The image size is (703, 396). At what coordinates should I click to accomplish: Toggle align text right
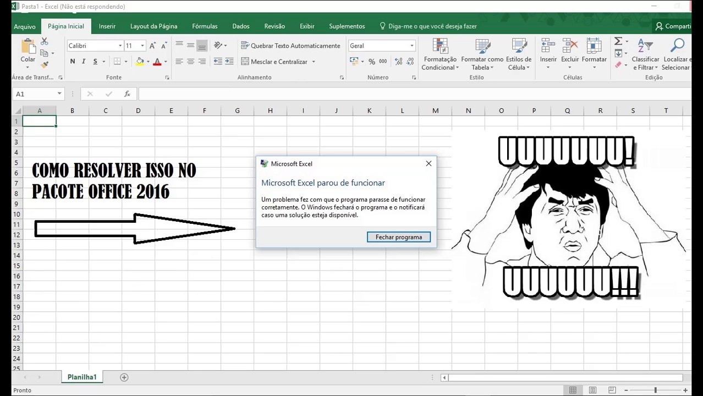[202, 62]
